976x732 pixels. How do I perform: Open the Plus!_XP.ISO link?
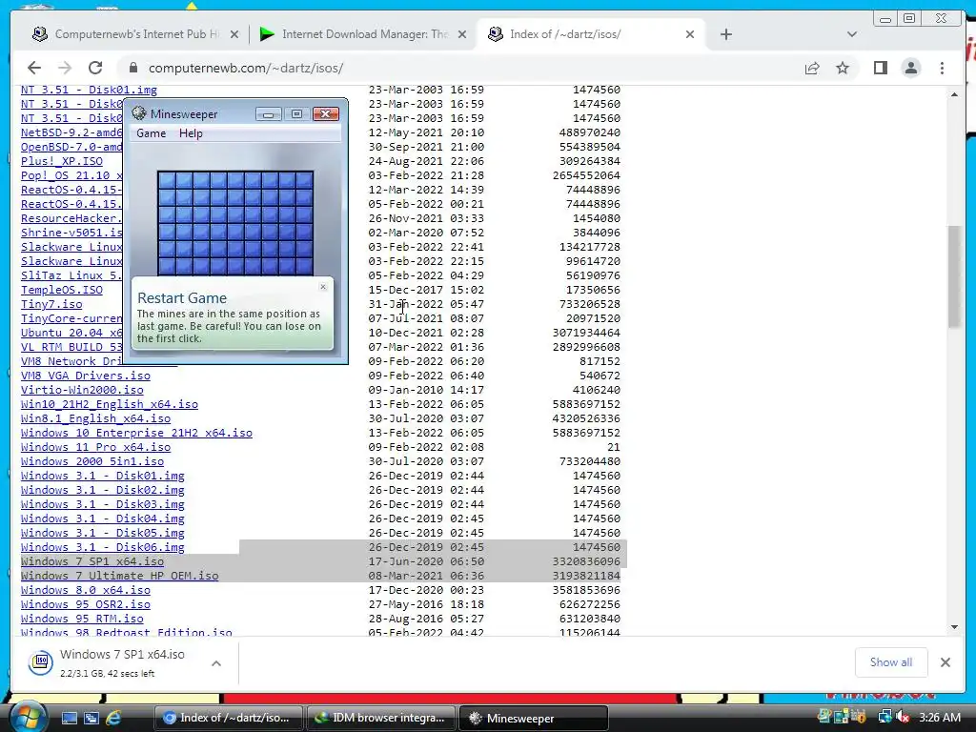click(62, 161)
